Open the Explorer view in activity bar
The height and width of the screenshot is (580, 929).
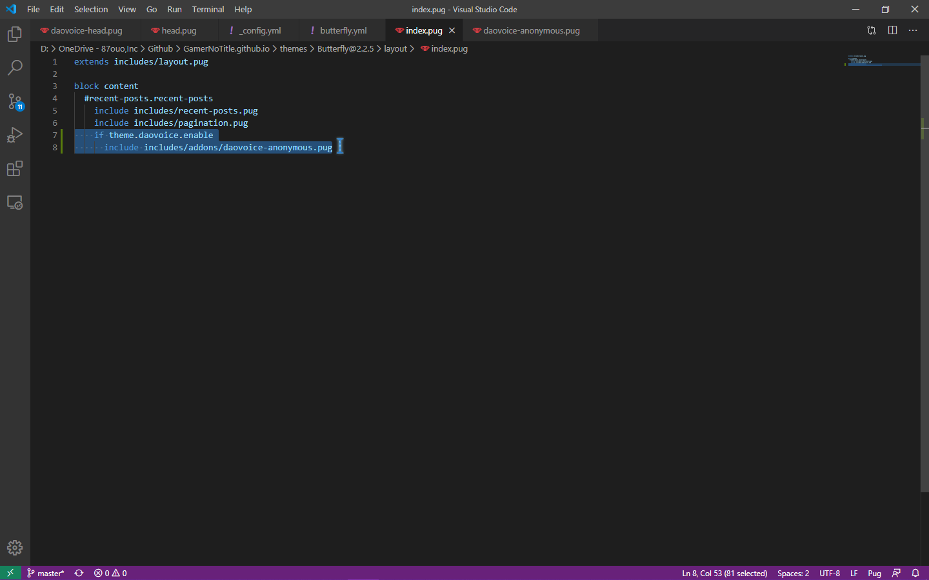point(14,34)
